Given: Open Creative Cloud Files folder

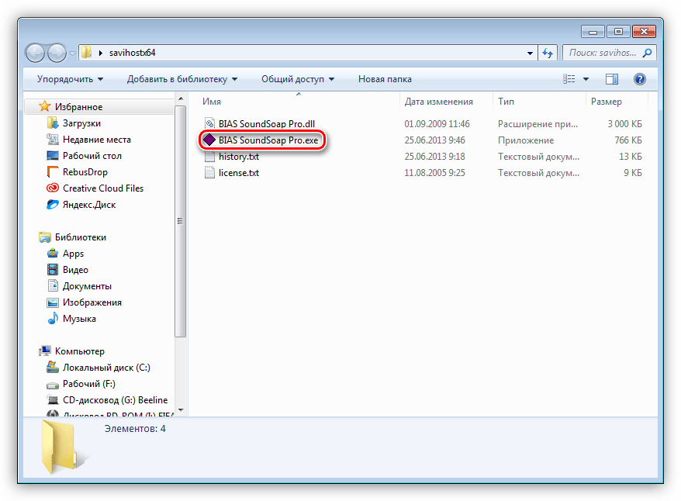Looking at the screenshot, I should coord(103,188).
